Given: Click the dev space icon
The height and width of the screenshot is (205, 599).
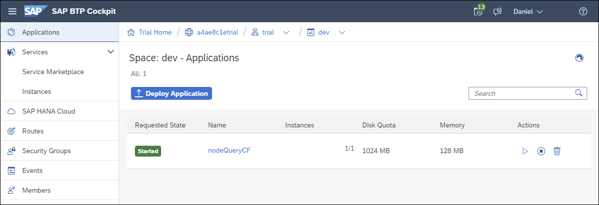Looking at the screenshot, I should (311, 32).
